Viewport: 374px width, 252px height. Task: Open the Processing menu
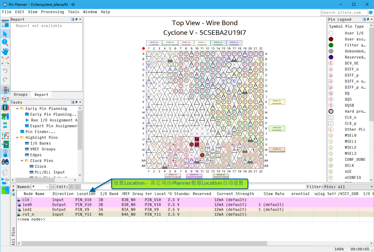coord(52,12)
